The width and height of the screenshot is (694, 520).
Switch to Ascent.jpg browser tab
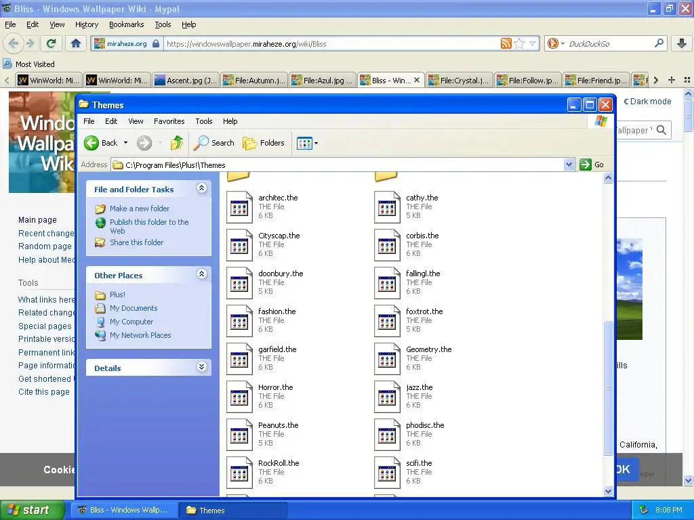pyautogui.click(x=186, y=81)
